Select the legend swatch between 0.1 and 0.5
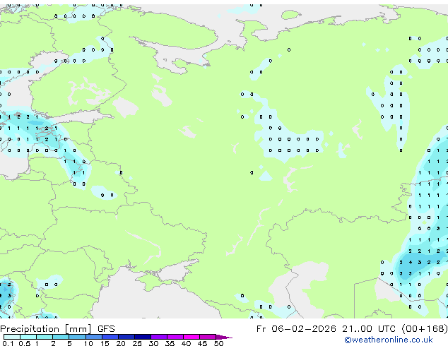 [12, 337]
